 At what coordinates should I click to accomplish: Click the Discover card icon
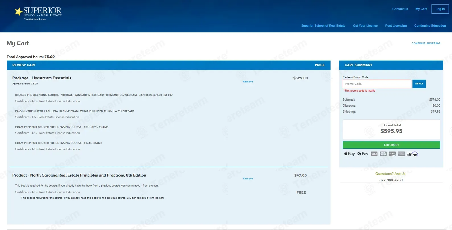(392, 154)
